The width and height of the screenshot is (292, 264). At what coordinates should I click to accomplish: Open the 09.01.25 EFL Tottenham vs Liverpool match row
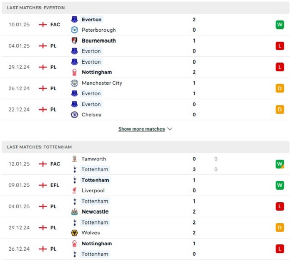[x=146, y=185]
